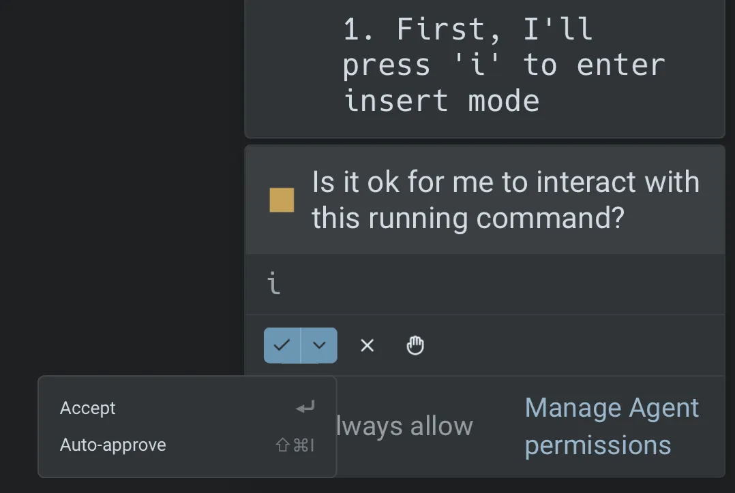Click the checkmark to accept the interaction
735x493 pixels.
point(282,345)
